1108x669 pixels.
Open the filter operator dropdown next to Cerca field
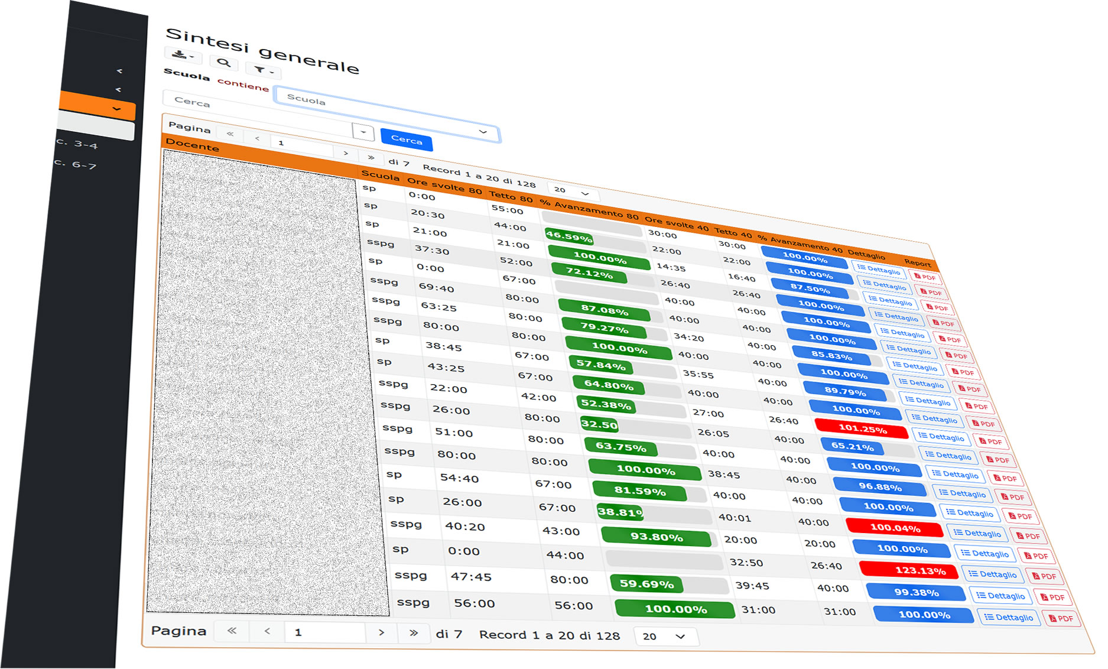coord(363,132)
